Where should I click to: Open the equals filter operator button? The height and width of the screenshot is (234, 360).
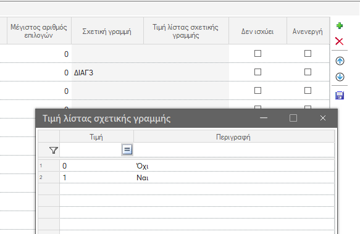(x=127, y=150)
